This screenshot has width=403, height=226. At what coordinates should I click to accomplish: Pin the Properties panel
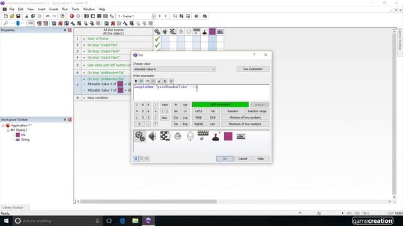click(x=65, y=30)
